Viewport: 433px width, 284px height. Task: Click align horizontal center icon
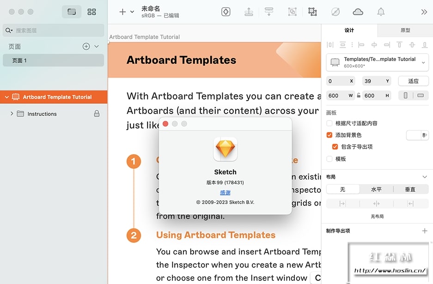[374, 45]
